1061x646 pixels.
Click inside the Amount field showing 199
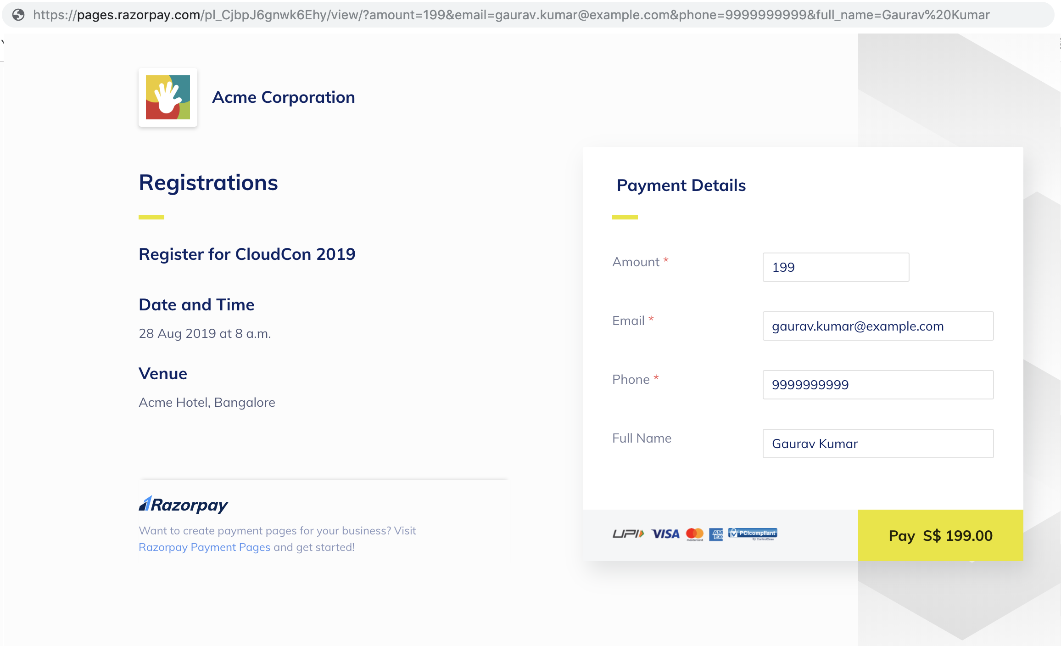pyautogui.click(x=835, y=267)
